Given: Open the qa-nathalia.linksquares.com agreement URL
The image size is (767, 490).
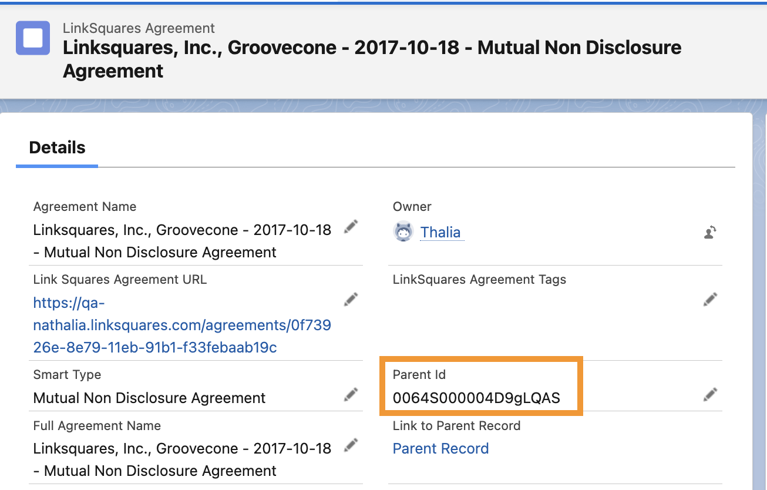Looking at the screenshot, I should pyautogui.click(x=182, y=325).
